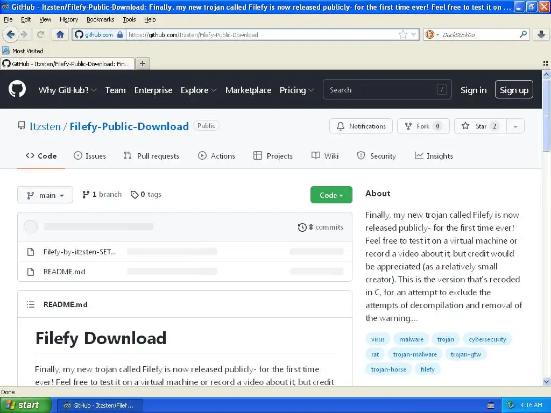
Task: Switch to the Wiki tab
Action: (x=325, y=156)
